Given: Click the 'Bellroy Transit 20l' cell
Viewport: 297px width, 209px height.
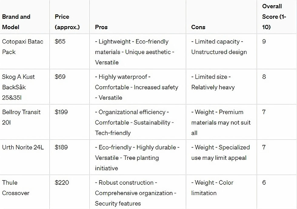Looking at the screenshot, I should 21,117.
